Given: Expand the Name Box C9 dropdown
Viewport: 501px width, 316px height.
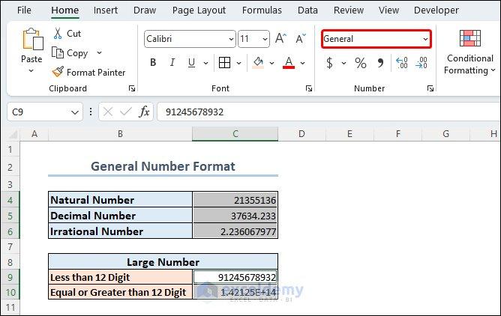Looking at the screenshot, I should coord(75,112).
